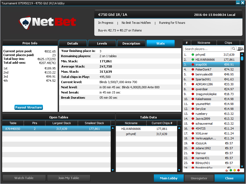The height and width of the screenshot is (184, 246).
Task: Open the Payout Structure
Action: (29, 107)
